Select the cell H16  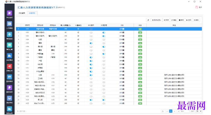[x=27, y=82]
